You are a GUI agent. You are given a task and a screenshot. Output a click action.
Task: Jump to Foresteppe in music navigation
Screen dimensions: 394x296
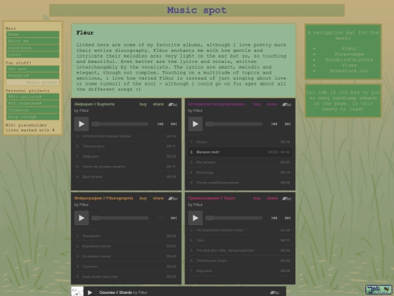[x=349, y=54]
